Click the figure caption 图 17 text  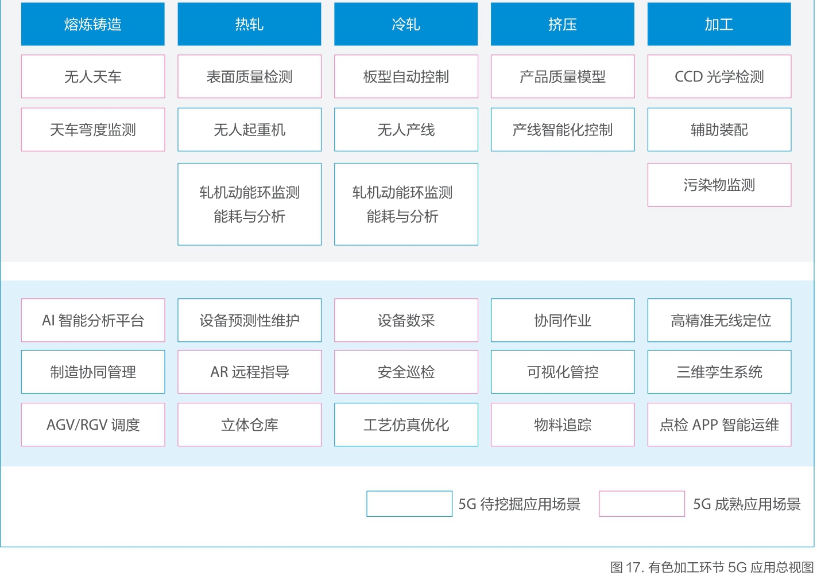pyautogui.click(x=711, y=567)
